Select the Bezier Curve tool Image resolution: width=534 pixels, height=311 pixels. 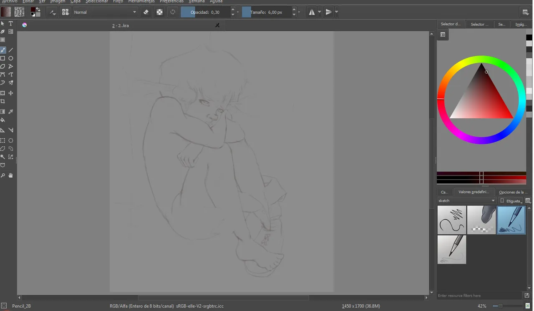pos(3,75)
